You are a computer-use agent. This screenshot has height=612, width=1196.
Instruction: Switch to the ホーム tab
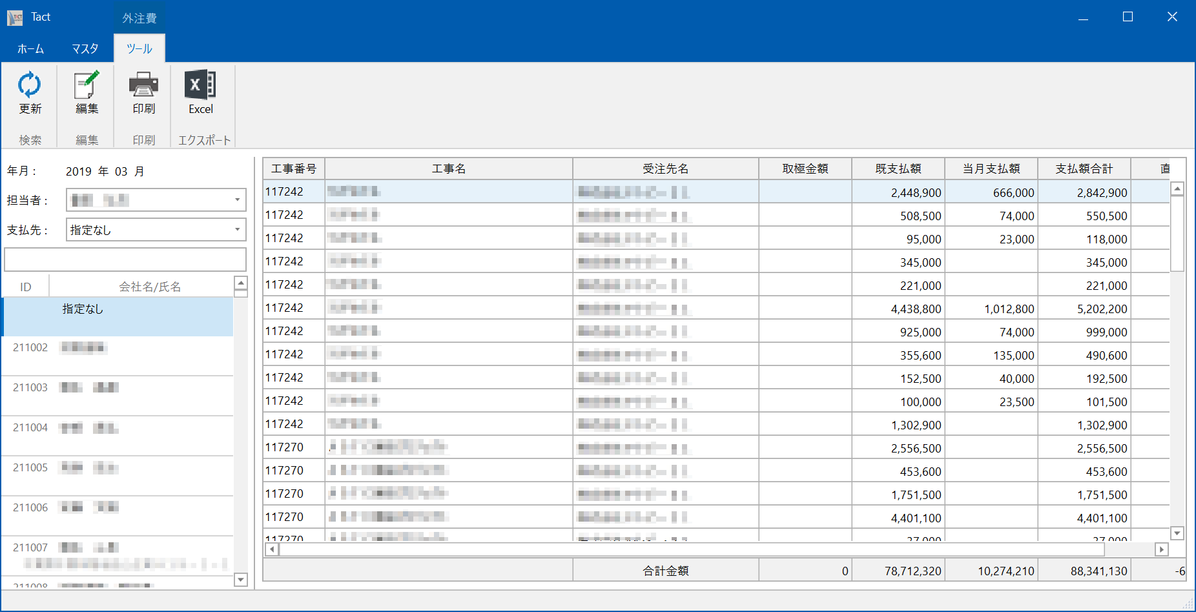30,49
